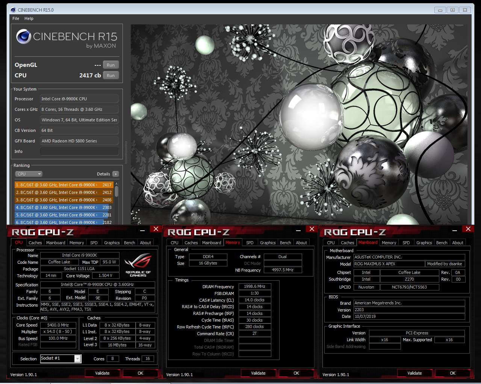Close the Cinebench window
The width and height of the screenshot is (481, 384).
[x=465, y=10]
